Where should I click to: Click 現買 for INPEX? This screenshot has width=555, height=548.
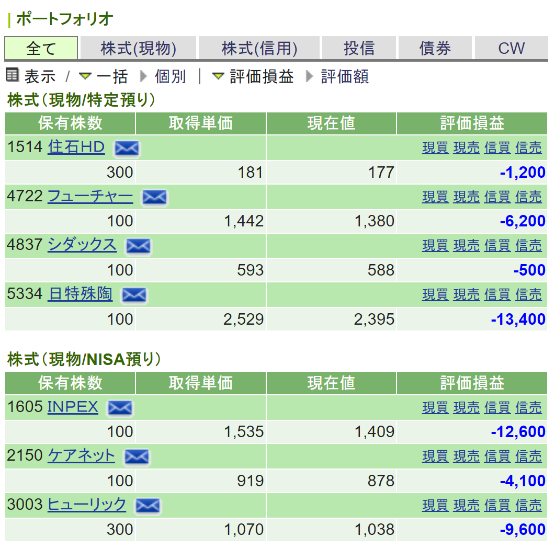click(x=435, y=407)
